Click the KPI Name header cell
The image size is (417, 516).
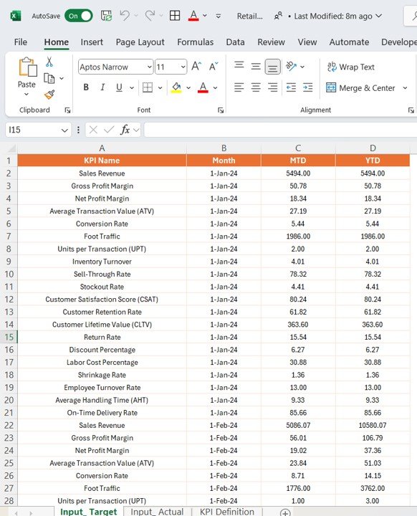tap(102, 161)
